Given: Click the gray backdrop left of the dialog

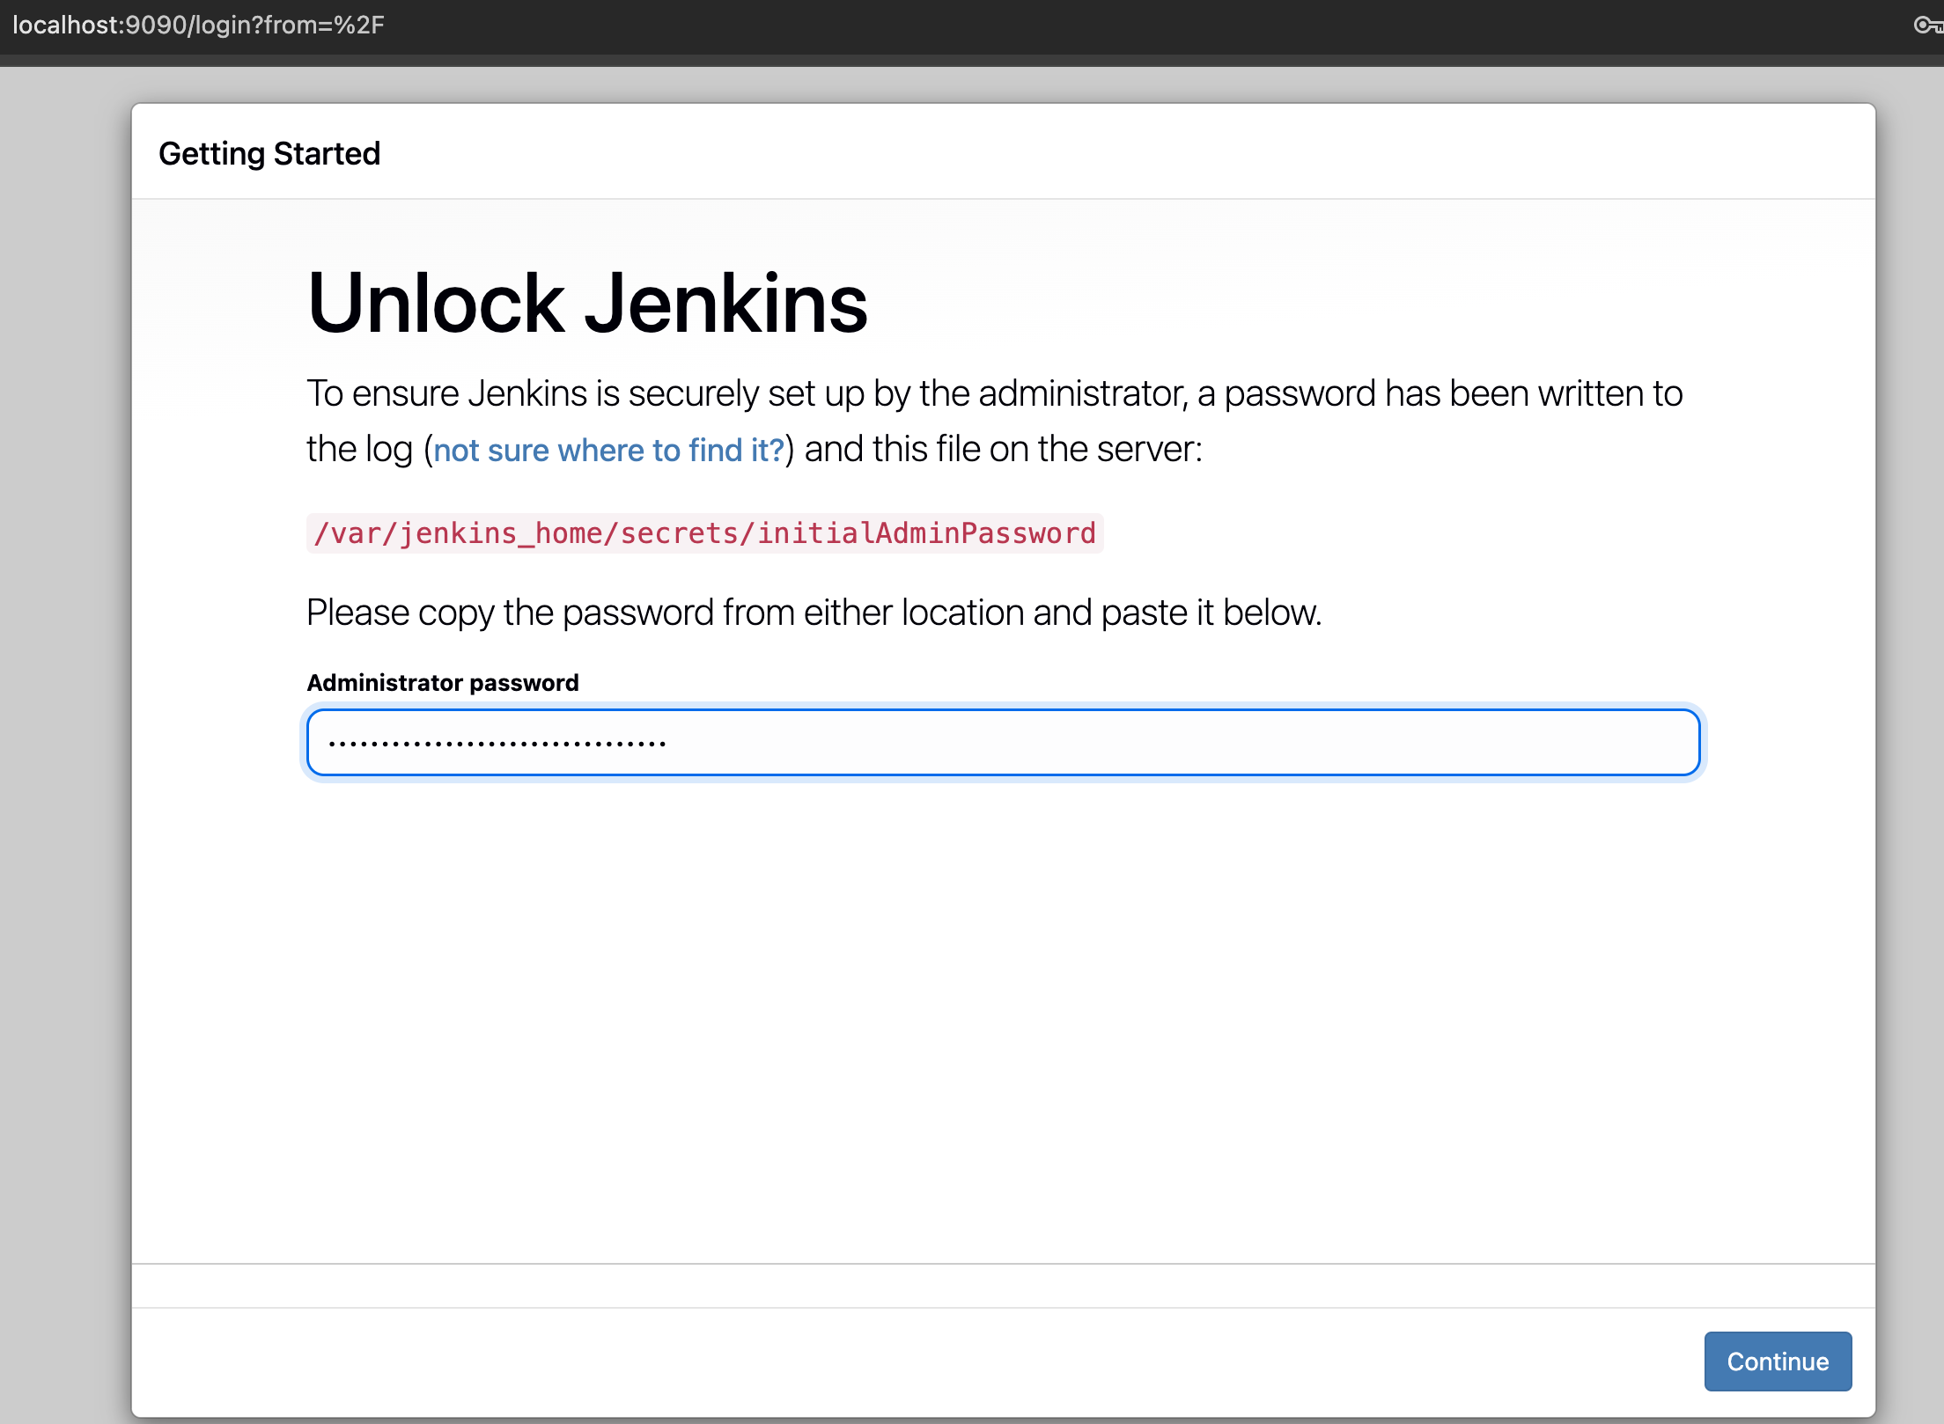Looking at the screenshot, I should 65,704.
